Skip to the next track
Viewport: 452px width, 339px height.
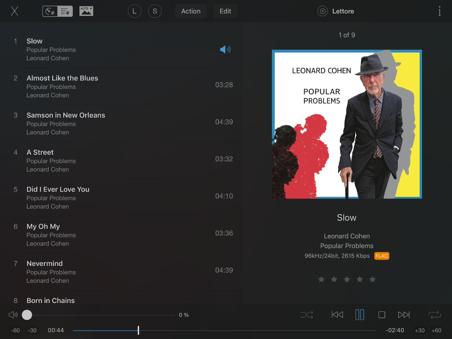404,315
